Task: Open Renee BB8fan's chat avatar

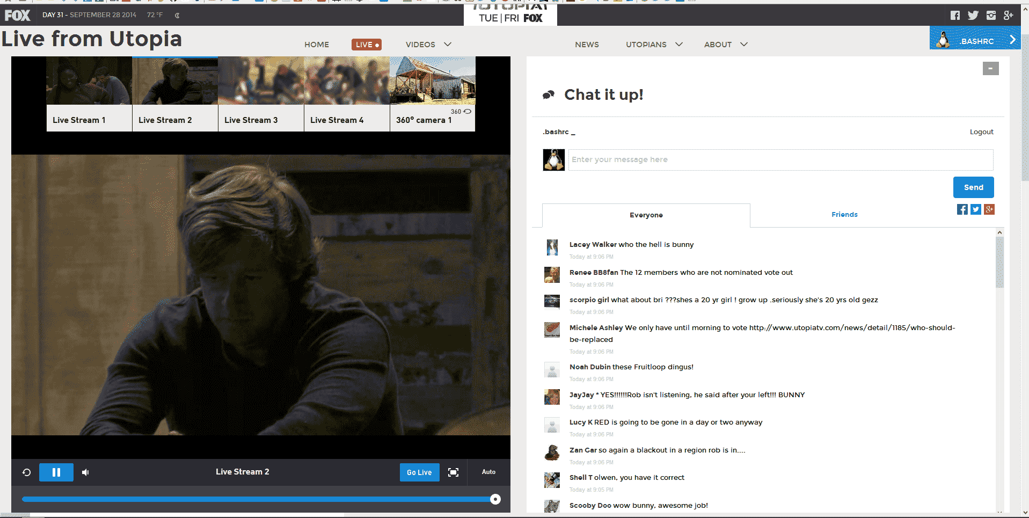Action: click(552, 275)
